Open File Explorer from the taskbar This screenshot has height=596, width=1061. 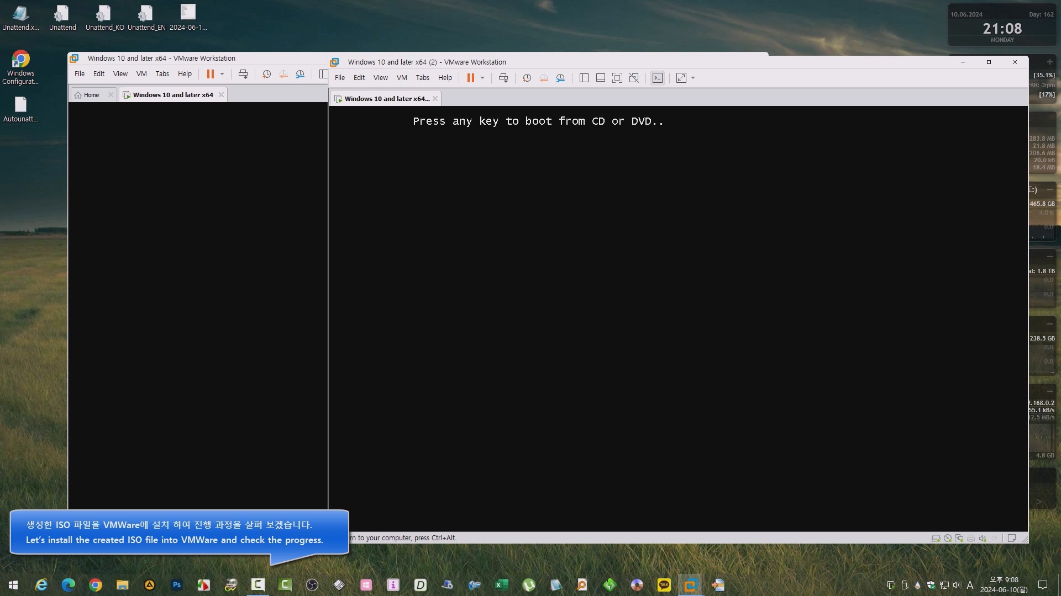click(123, 585)
